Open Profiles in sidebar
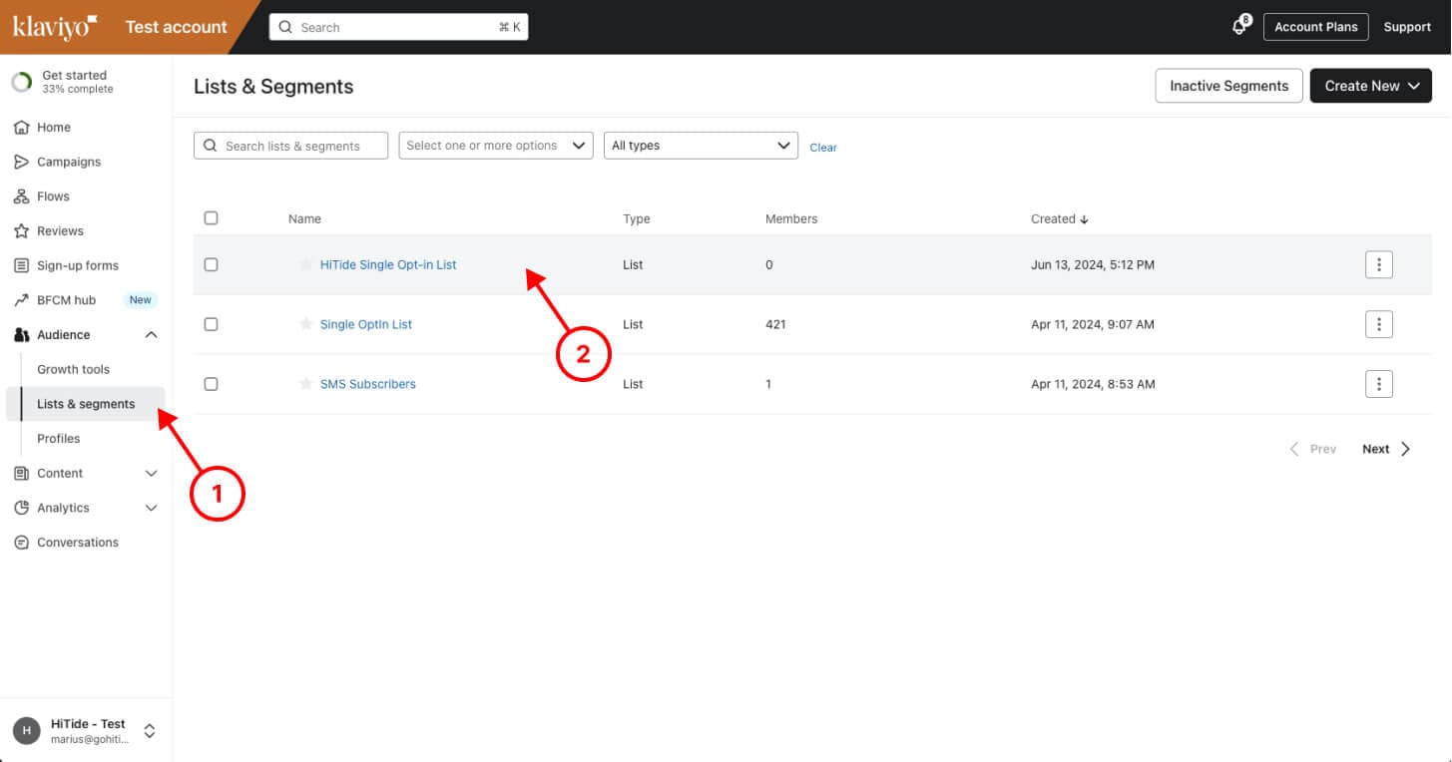1452x762 pixels. [x=59, y=439]
